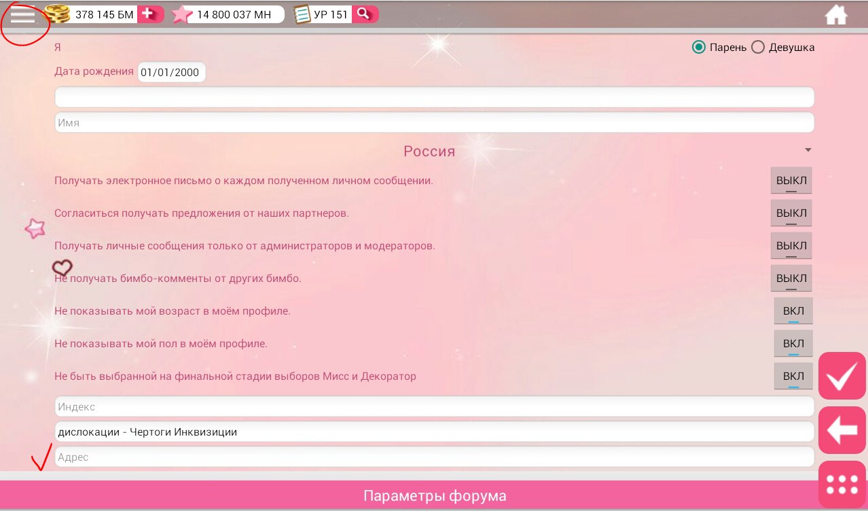The image size is (868, 511).
Task: Toggle email notification for personal messages
Action: coord(791,181)
